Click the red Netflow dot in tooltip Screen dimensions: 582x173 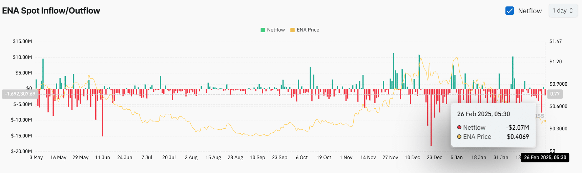tap(459, 127)
